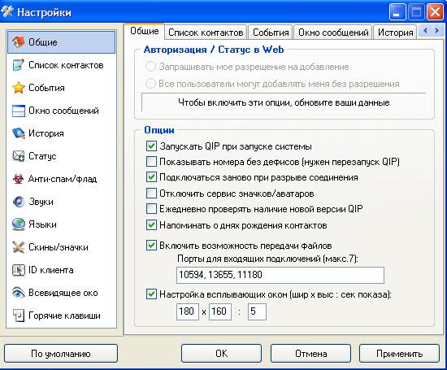Select Запрашивать мое разрешение на добавление radio
Image resolution: width=447 pixels, height=370 pixels.
click(x=150, y=67)
